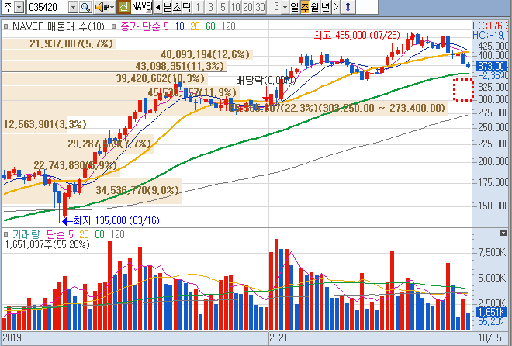Image resolution: width=512 pixels, height=346 pixels.
Task: Click volume profile label 43,098,351(11.3%)
Action: 180,66
